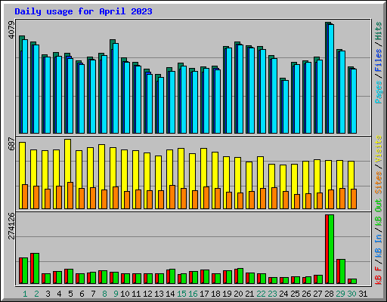Click day label 5 on the x-axis

pos(70,294)
